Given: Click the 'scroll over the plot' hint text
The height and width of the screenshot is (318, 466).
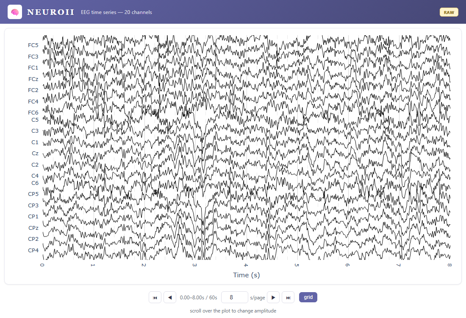Looking at the screenshot, I should pos(233,311).
